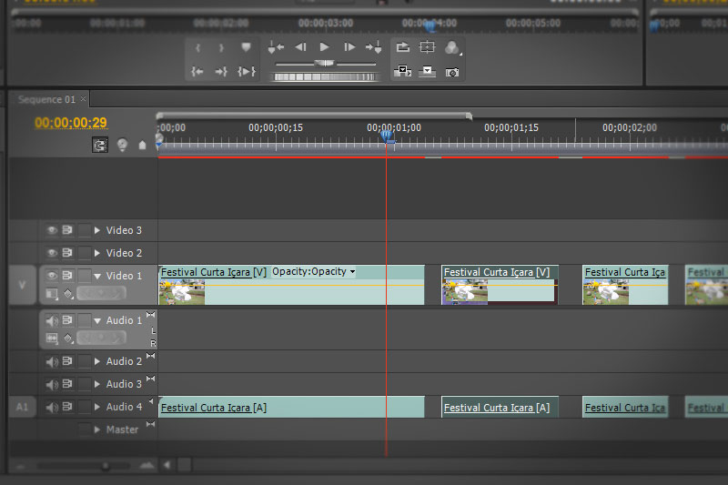Hide the Video 3 track output
The width and height of the screenshot is (728, 485).
pos(52,230)
